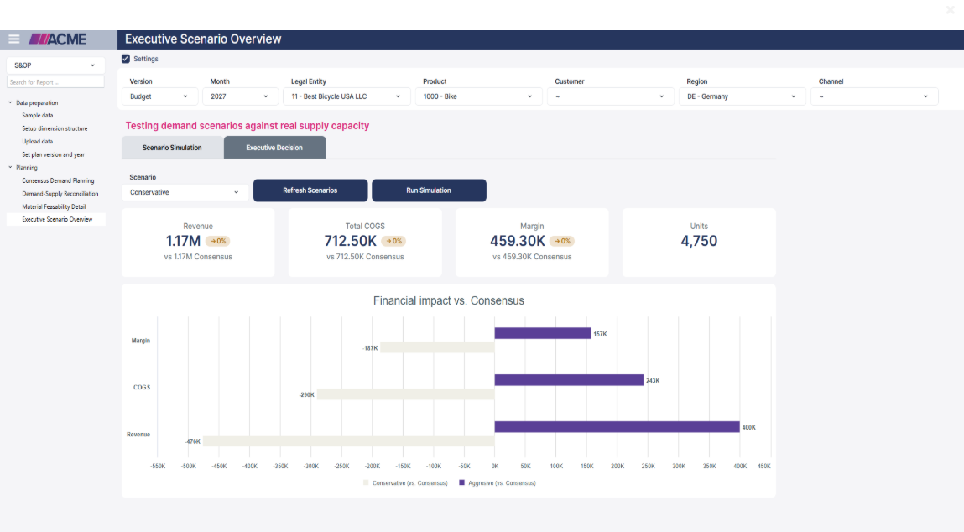Open the Scenario dropdown showing Conservative

click(185, 192)
